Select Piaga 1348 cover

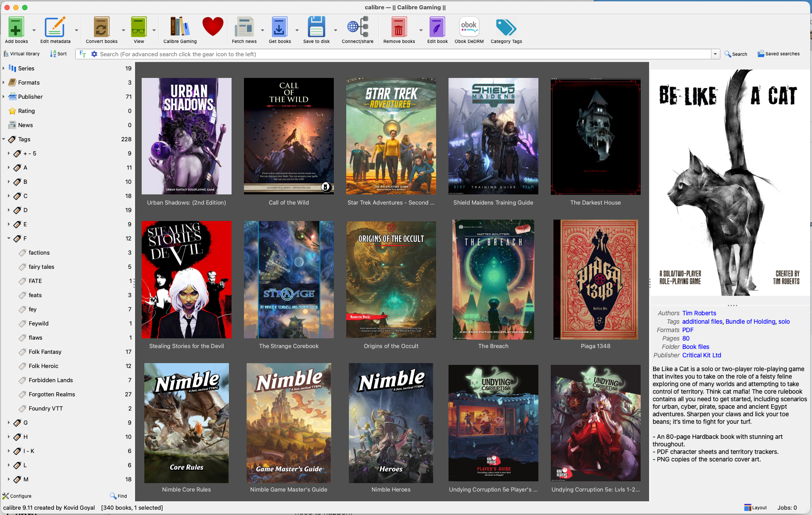[595, 279]
